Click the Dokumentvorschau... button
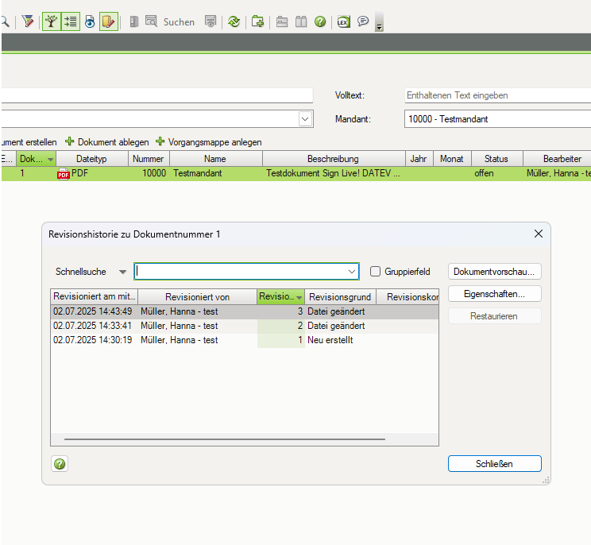Screen dimensions: 591x545 click(x=495, y=272)
